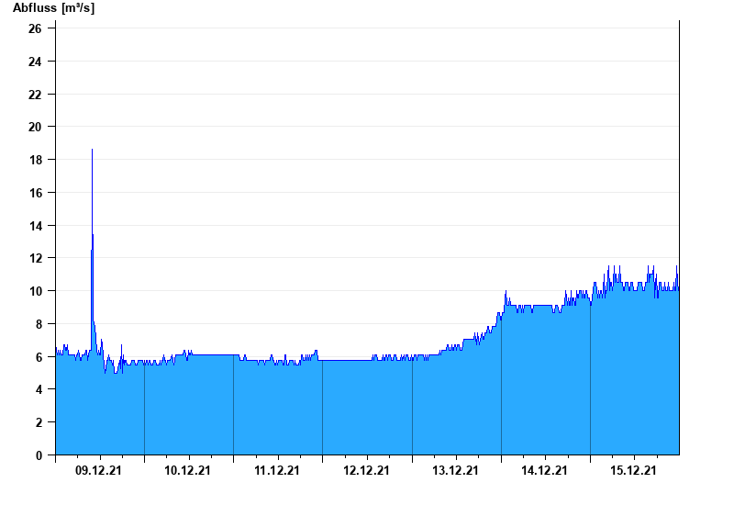The image size is (734, 505).
Task: Click the y-axis value 14
Action: pos(36,226)
